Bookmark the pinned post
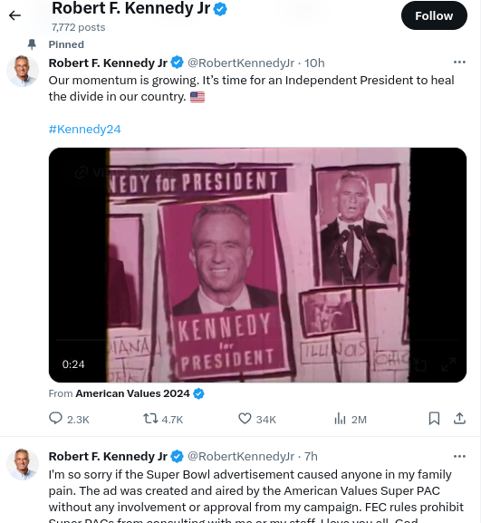This screenshot has height=523, width=481. (434, 418)
